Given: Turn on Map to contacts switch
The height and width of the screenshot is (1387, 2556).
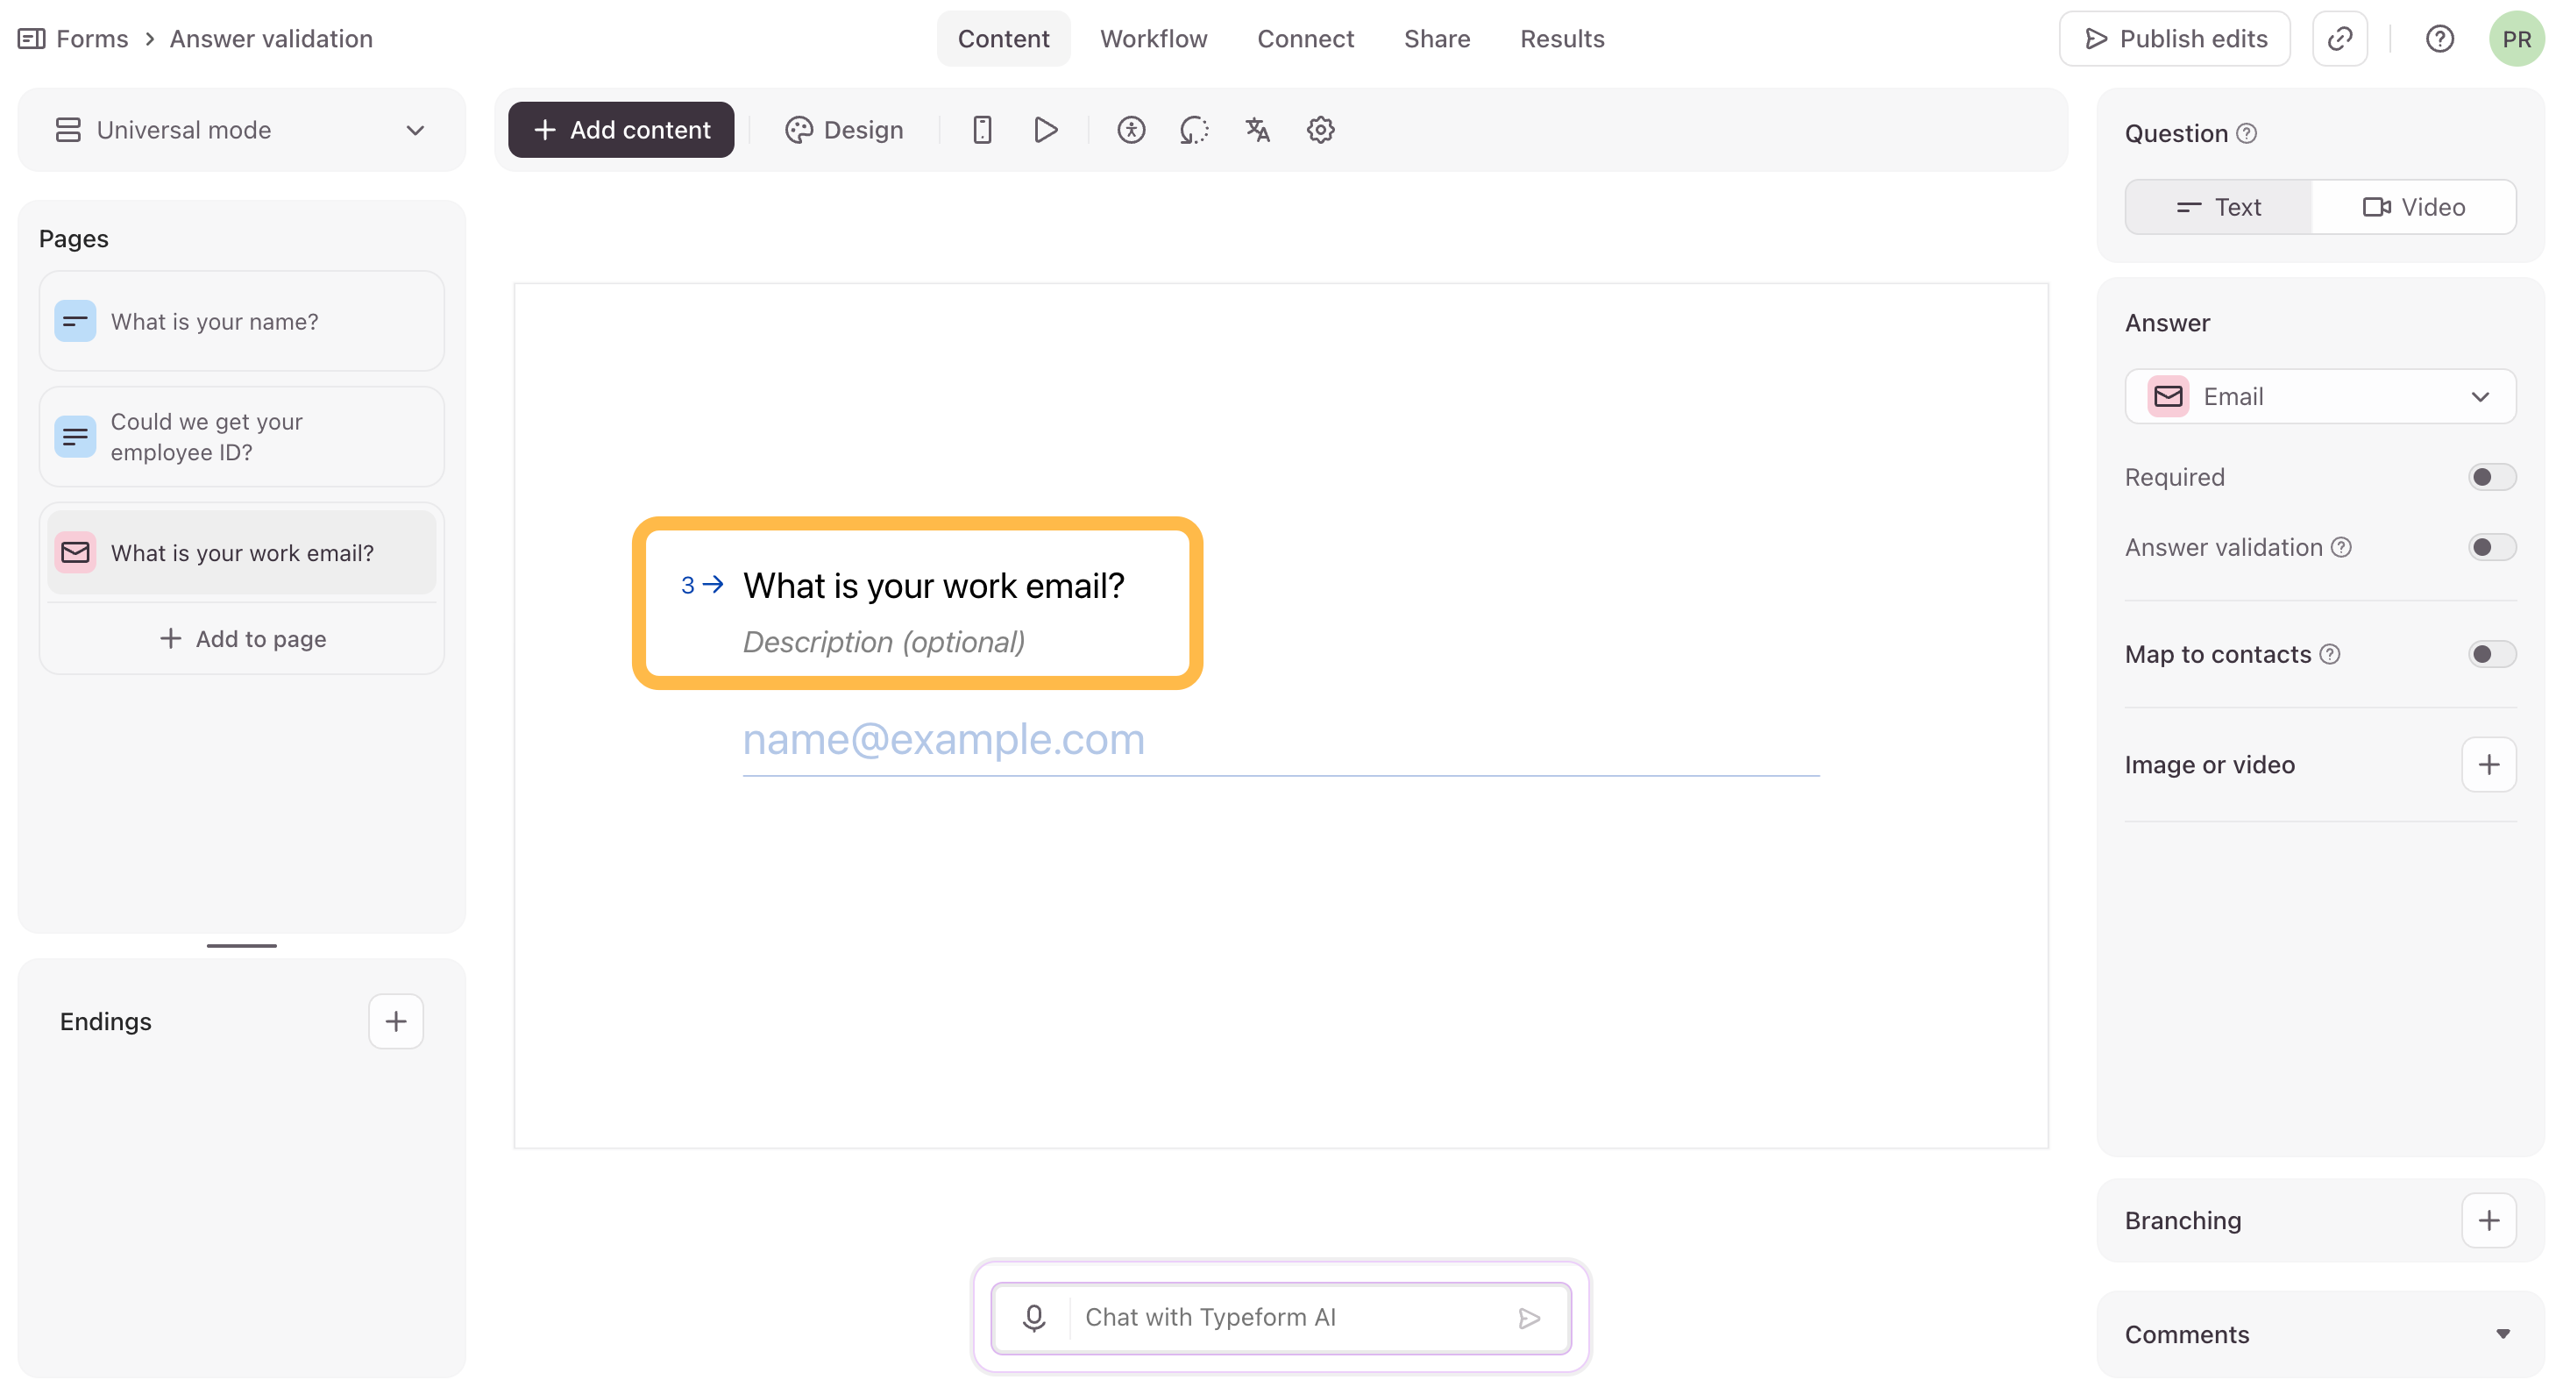Looking at the screenshot, I should (x=2490, y=654).
